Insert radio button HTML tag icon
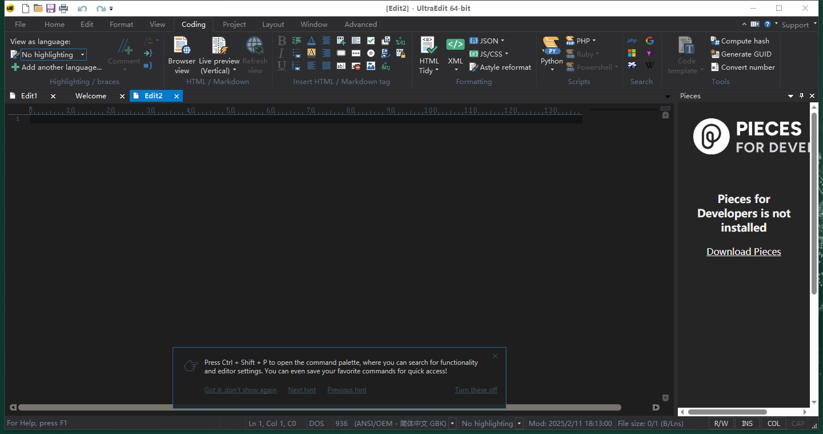The image size is (823, 434). click(371, 53)
